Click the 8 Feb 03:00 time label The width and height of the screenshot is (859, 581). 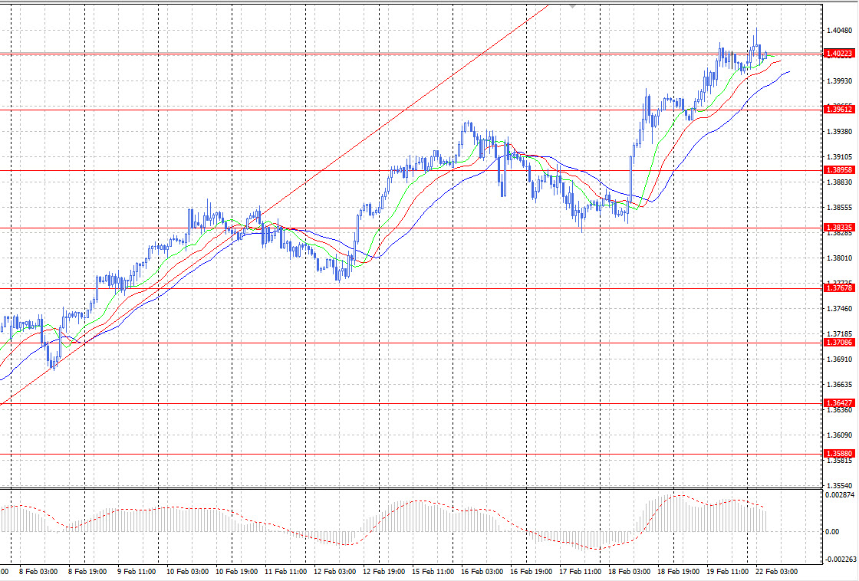(38, 572)
